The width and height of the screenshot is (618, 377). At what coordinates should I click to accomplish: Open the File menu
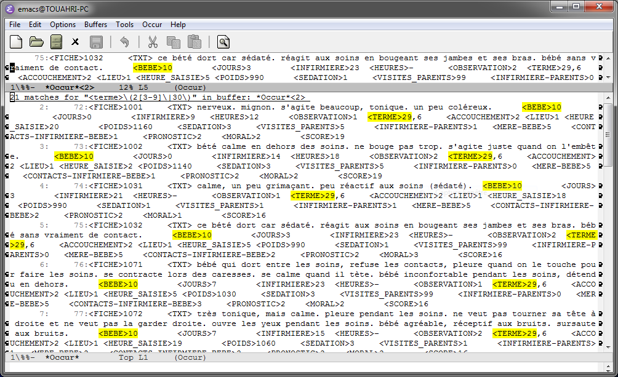point(15,25)
